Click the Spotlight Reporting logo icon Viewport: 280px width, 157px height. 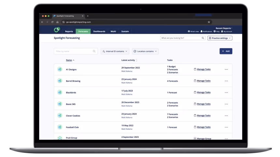pyautogui.click(x=57, y=30)
